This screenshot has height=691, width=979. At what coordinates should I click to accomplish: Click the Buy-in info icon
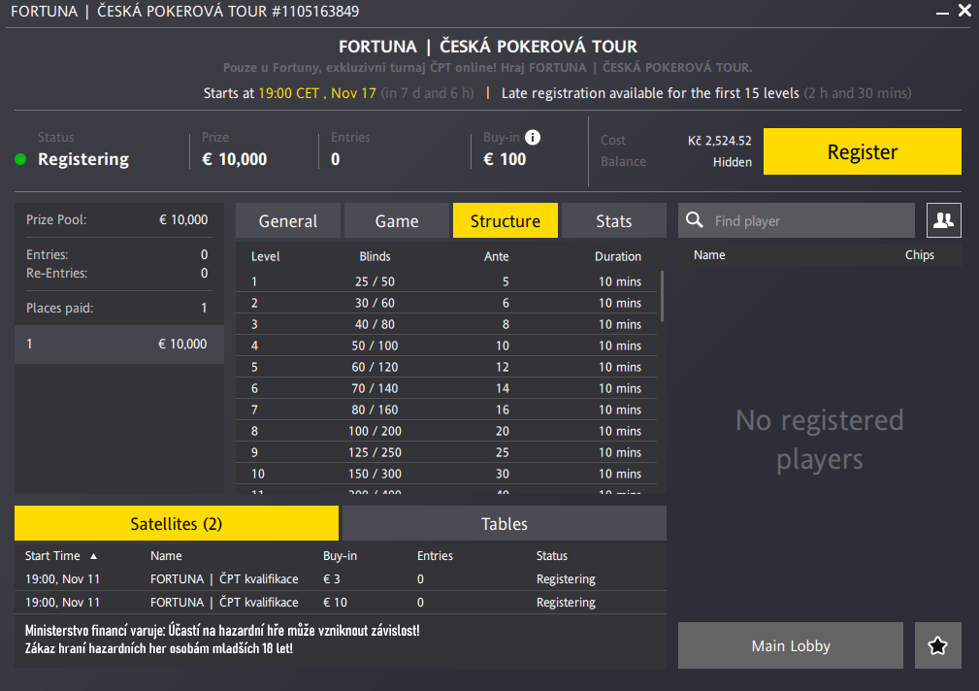point(532,137)
